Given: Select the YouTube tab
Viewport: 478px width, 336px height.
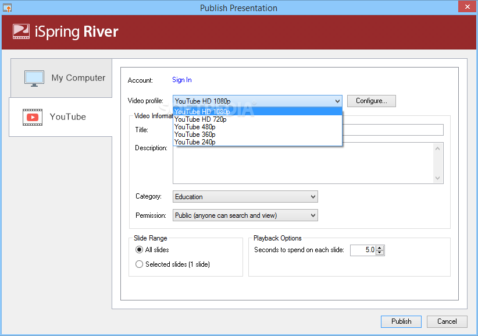Looking at the screenshot, I should point(60,117).
